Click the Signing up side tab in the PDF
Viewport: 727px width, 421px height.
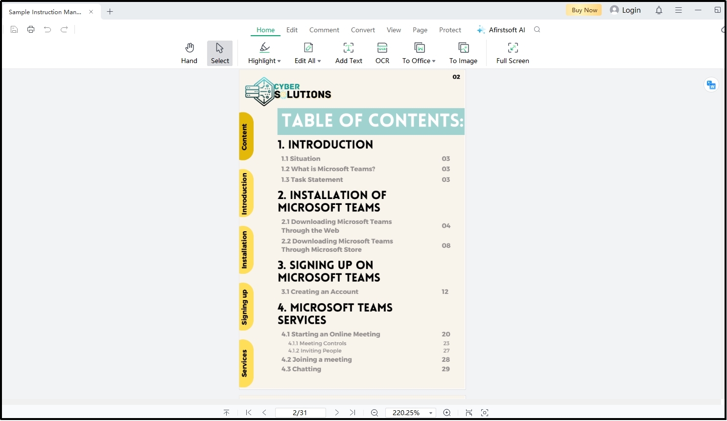246,307
